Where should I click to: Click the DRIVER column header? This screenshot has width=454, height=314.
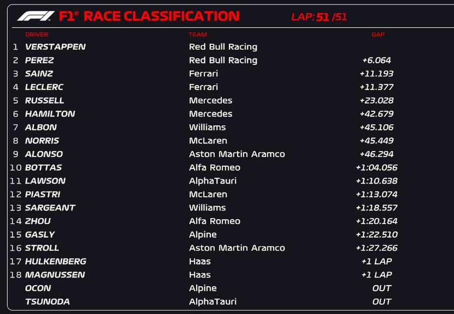click(x=37, y=34)
